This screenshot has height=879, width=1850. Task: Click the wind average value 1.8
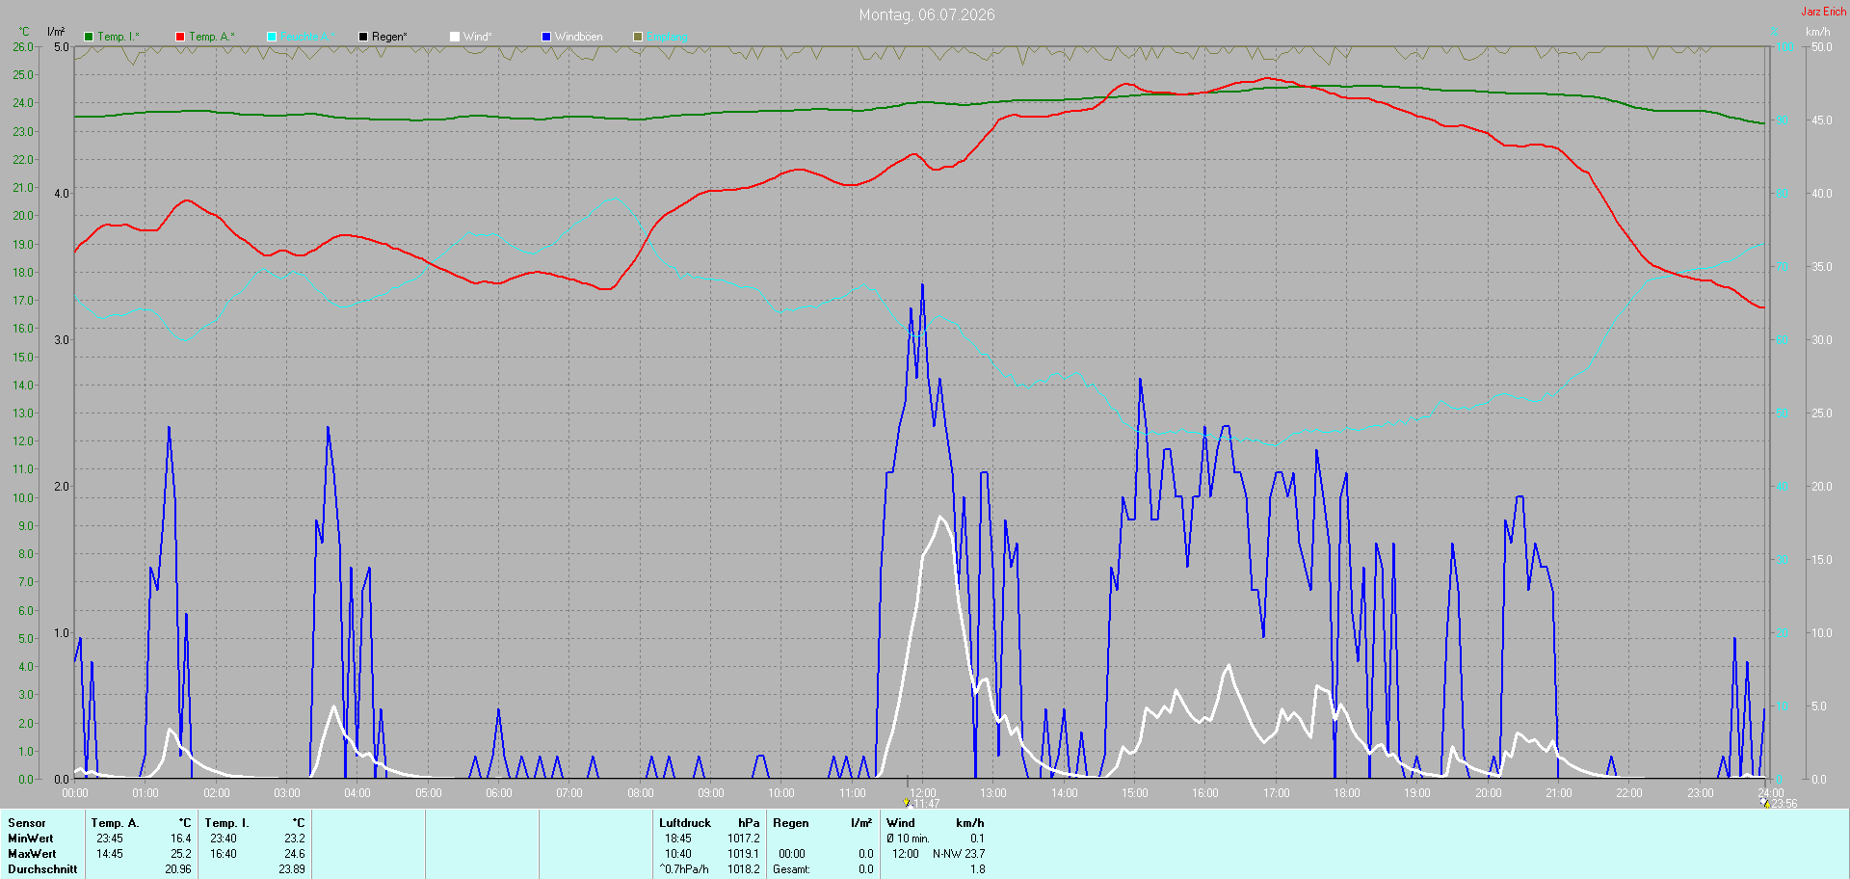pyautogui.click(x=977, y=869)
